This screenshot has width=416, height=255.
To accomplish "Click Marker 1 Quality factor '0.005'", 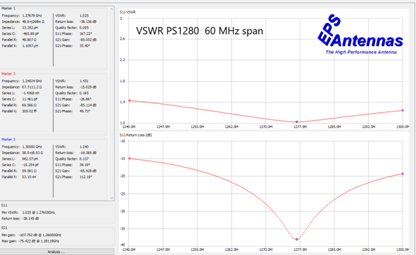I will pyautogui.click(x=84, y=28).
